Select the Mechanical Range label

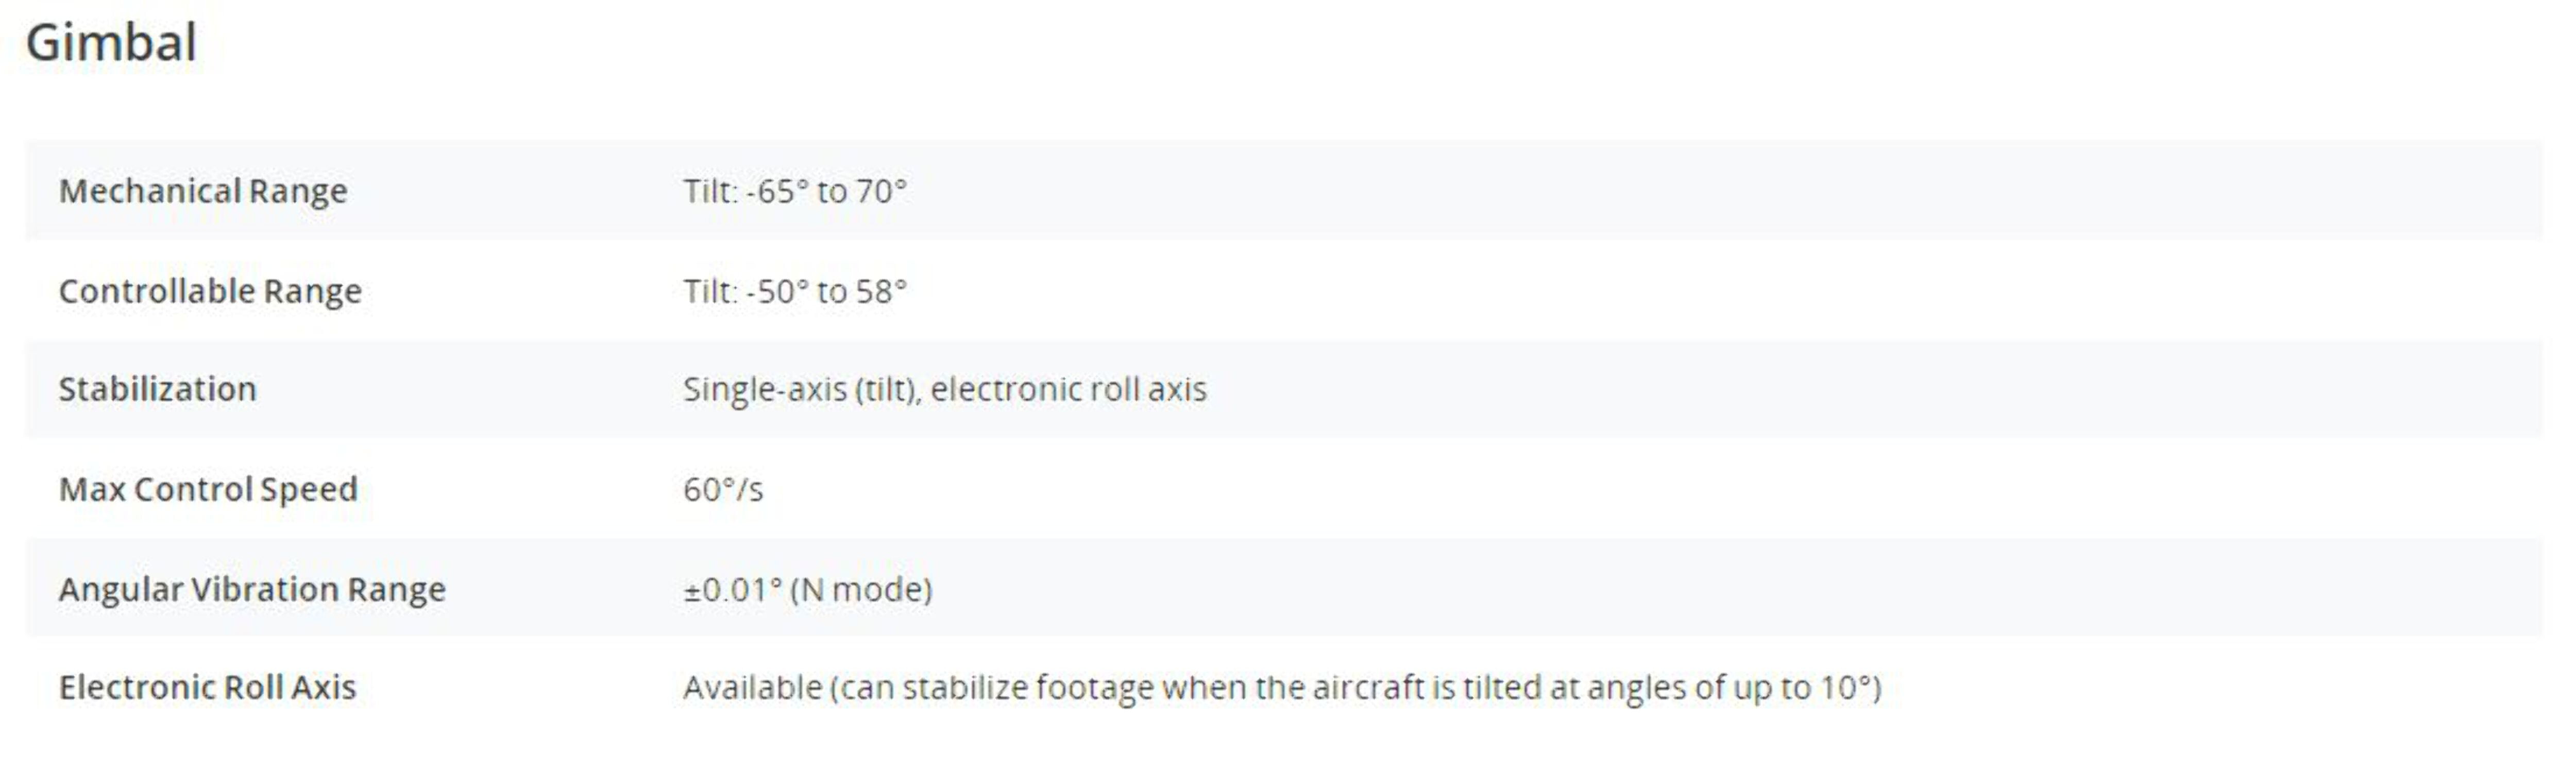point(203,191)
